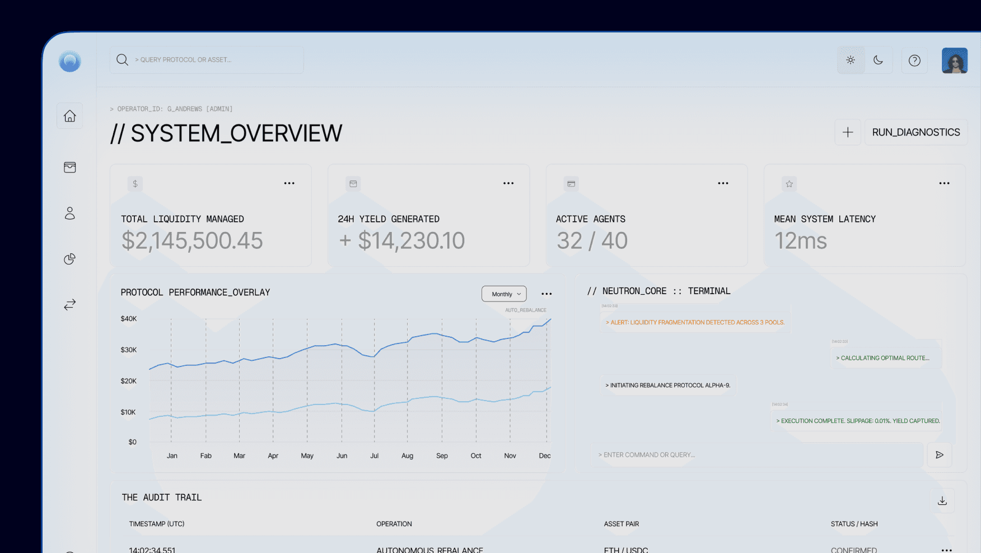Focus the terminal enter command field

click(x=756, y=455)
